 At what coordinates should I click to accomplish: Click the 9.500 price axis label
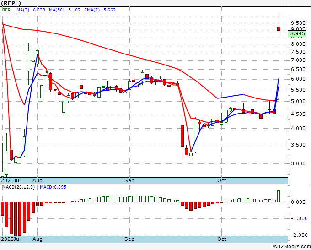[298, 23]
